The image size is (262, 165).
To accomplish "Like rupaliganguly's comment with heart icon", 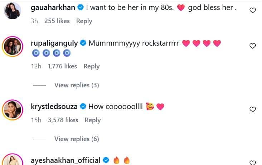I will (x=252, y=46).
